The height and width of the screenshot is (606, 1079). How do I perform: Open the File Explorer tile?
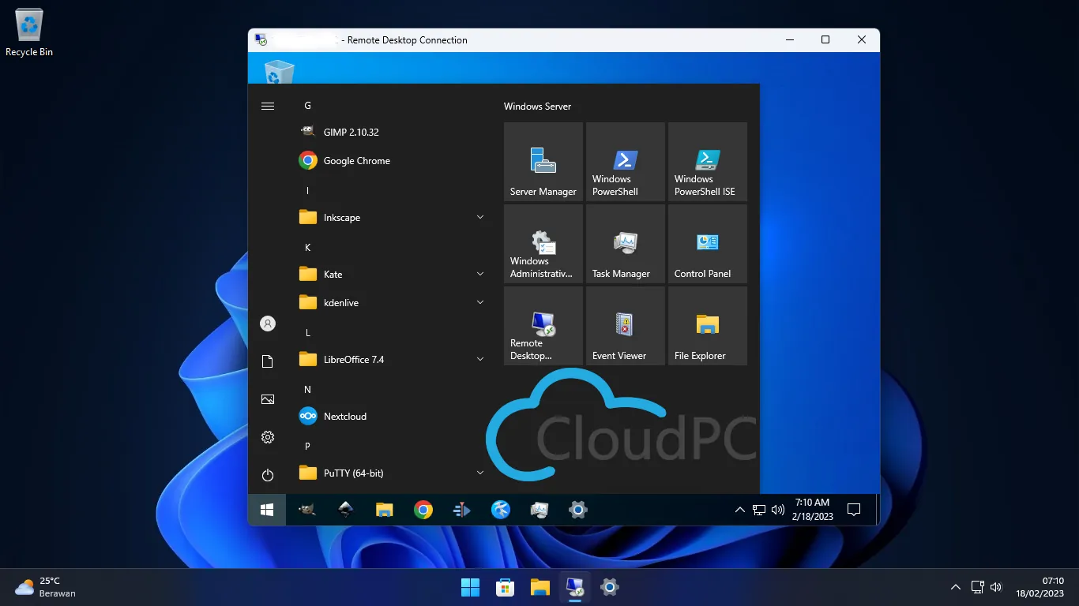click(x=708, y=326)
